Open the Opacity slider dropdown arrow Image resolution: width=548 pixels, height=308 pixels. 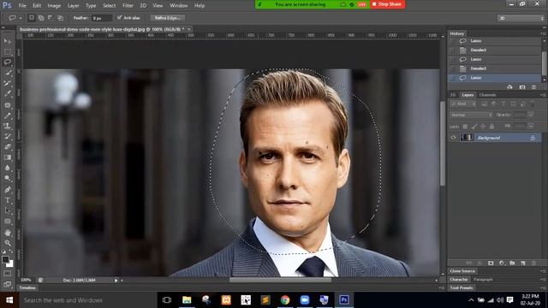(x=531, y=115)
